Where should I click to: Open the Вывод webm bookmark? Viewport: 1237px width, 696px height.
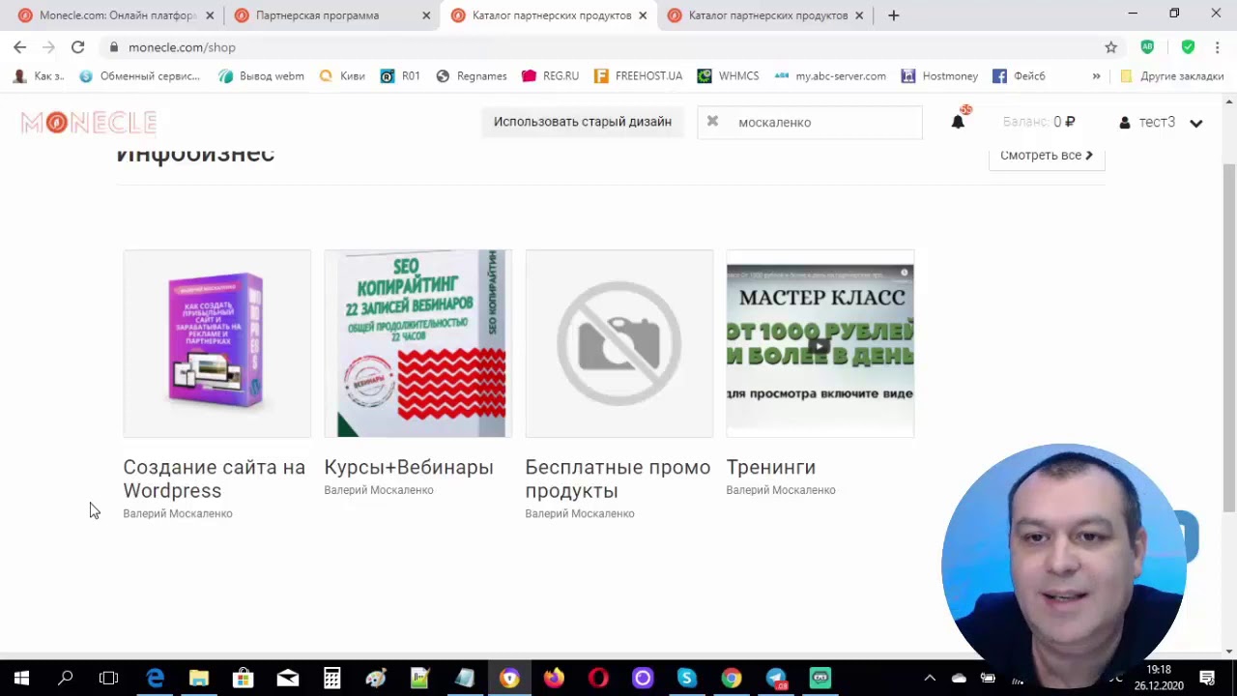[x=261, y=75]
